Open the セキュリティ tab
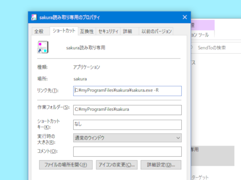Viewport: 241px width, 180px height. [108, 31]
